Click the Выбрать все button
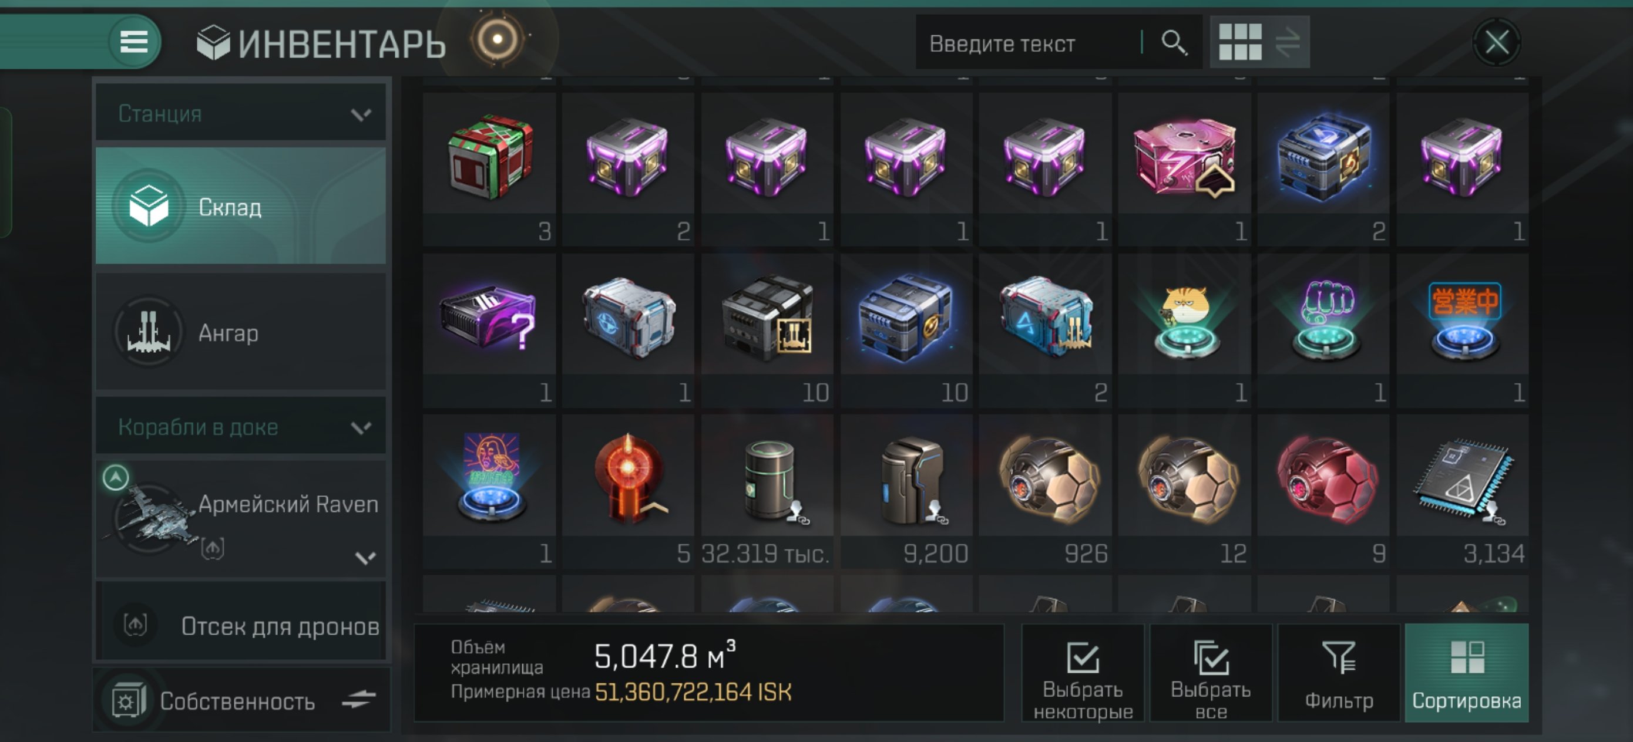The image size is (1633, 742). tap(1211, 673)
